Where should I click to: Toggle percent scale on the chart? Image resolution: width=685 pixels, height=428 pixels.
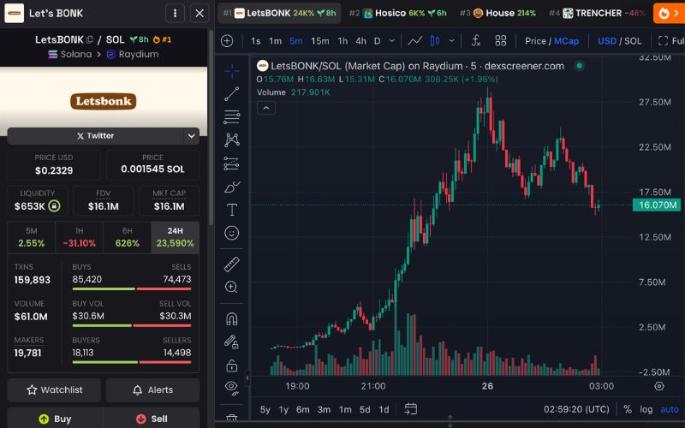(628, 410)
